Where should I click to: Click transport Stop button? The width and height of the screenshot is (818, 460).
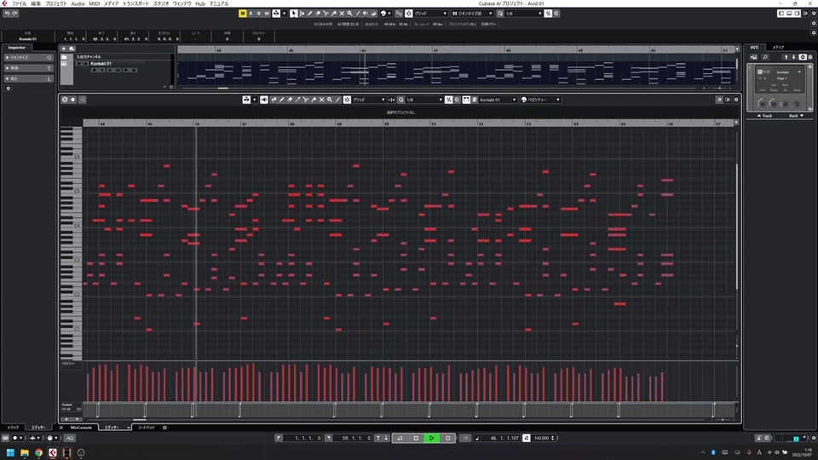click(x=416, y=438)
